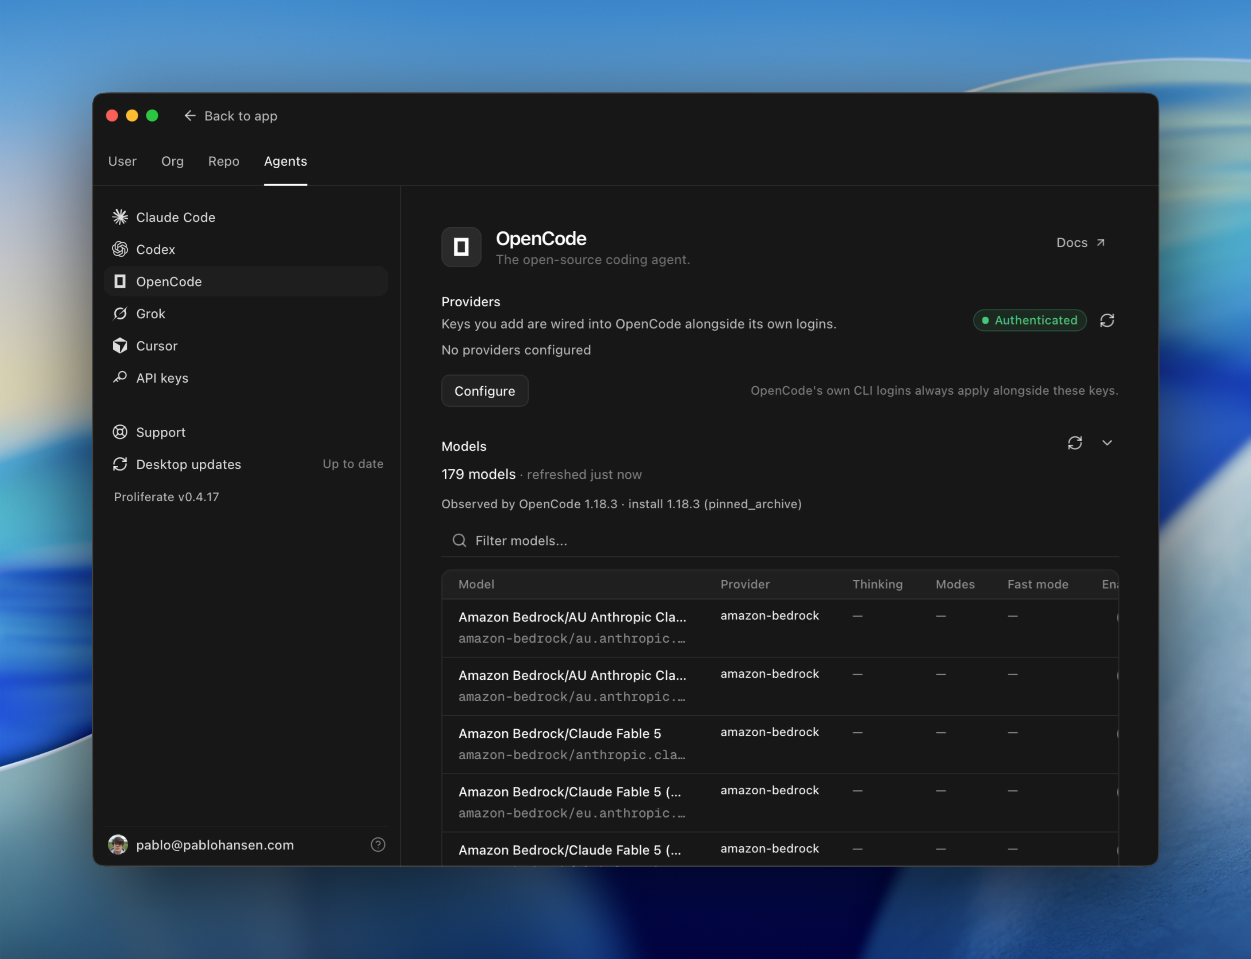Click the back arrow icon
This screenshot has width=1251, height=959.
tap(190, 116)
